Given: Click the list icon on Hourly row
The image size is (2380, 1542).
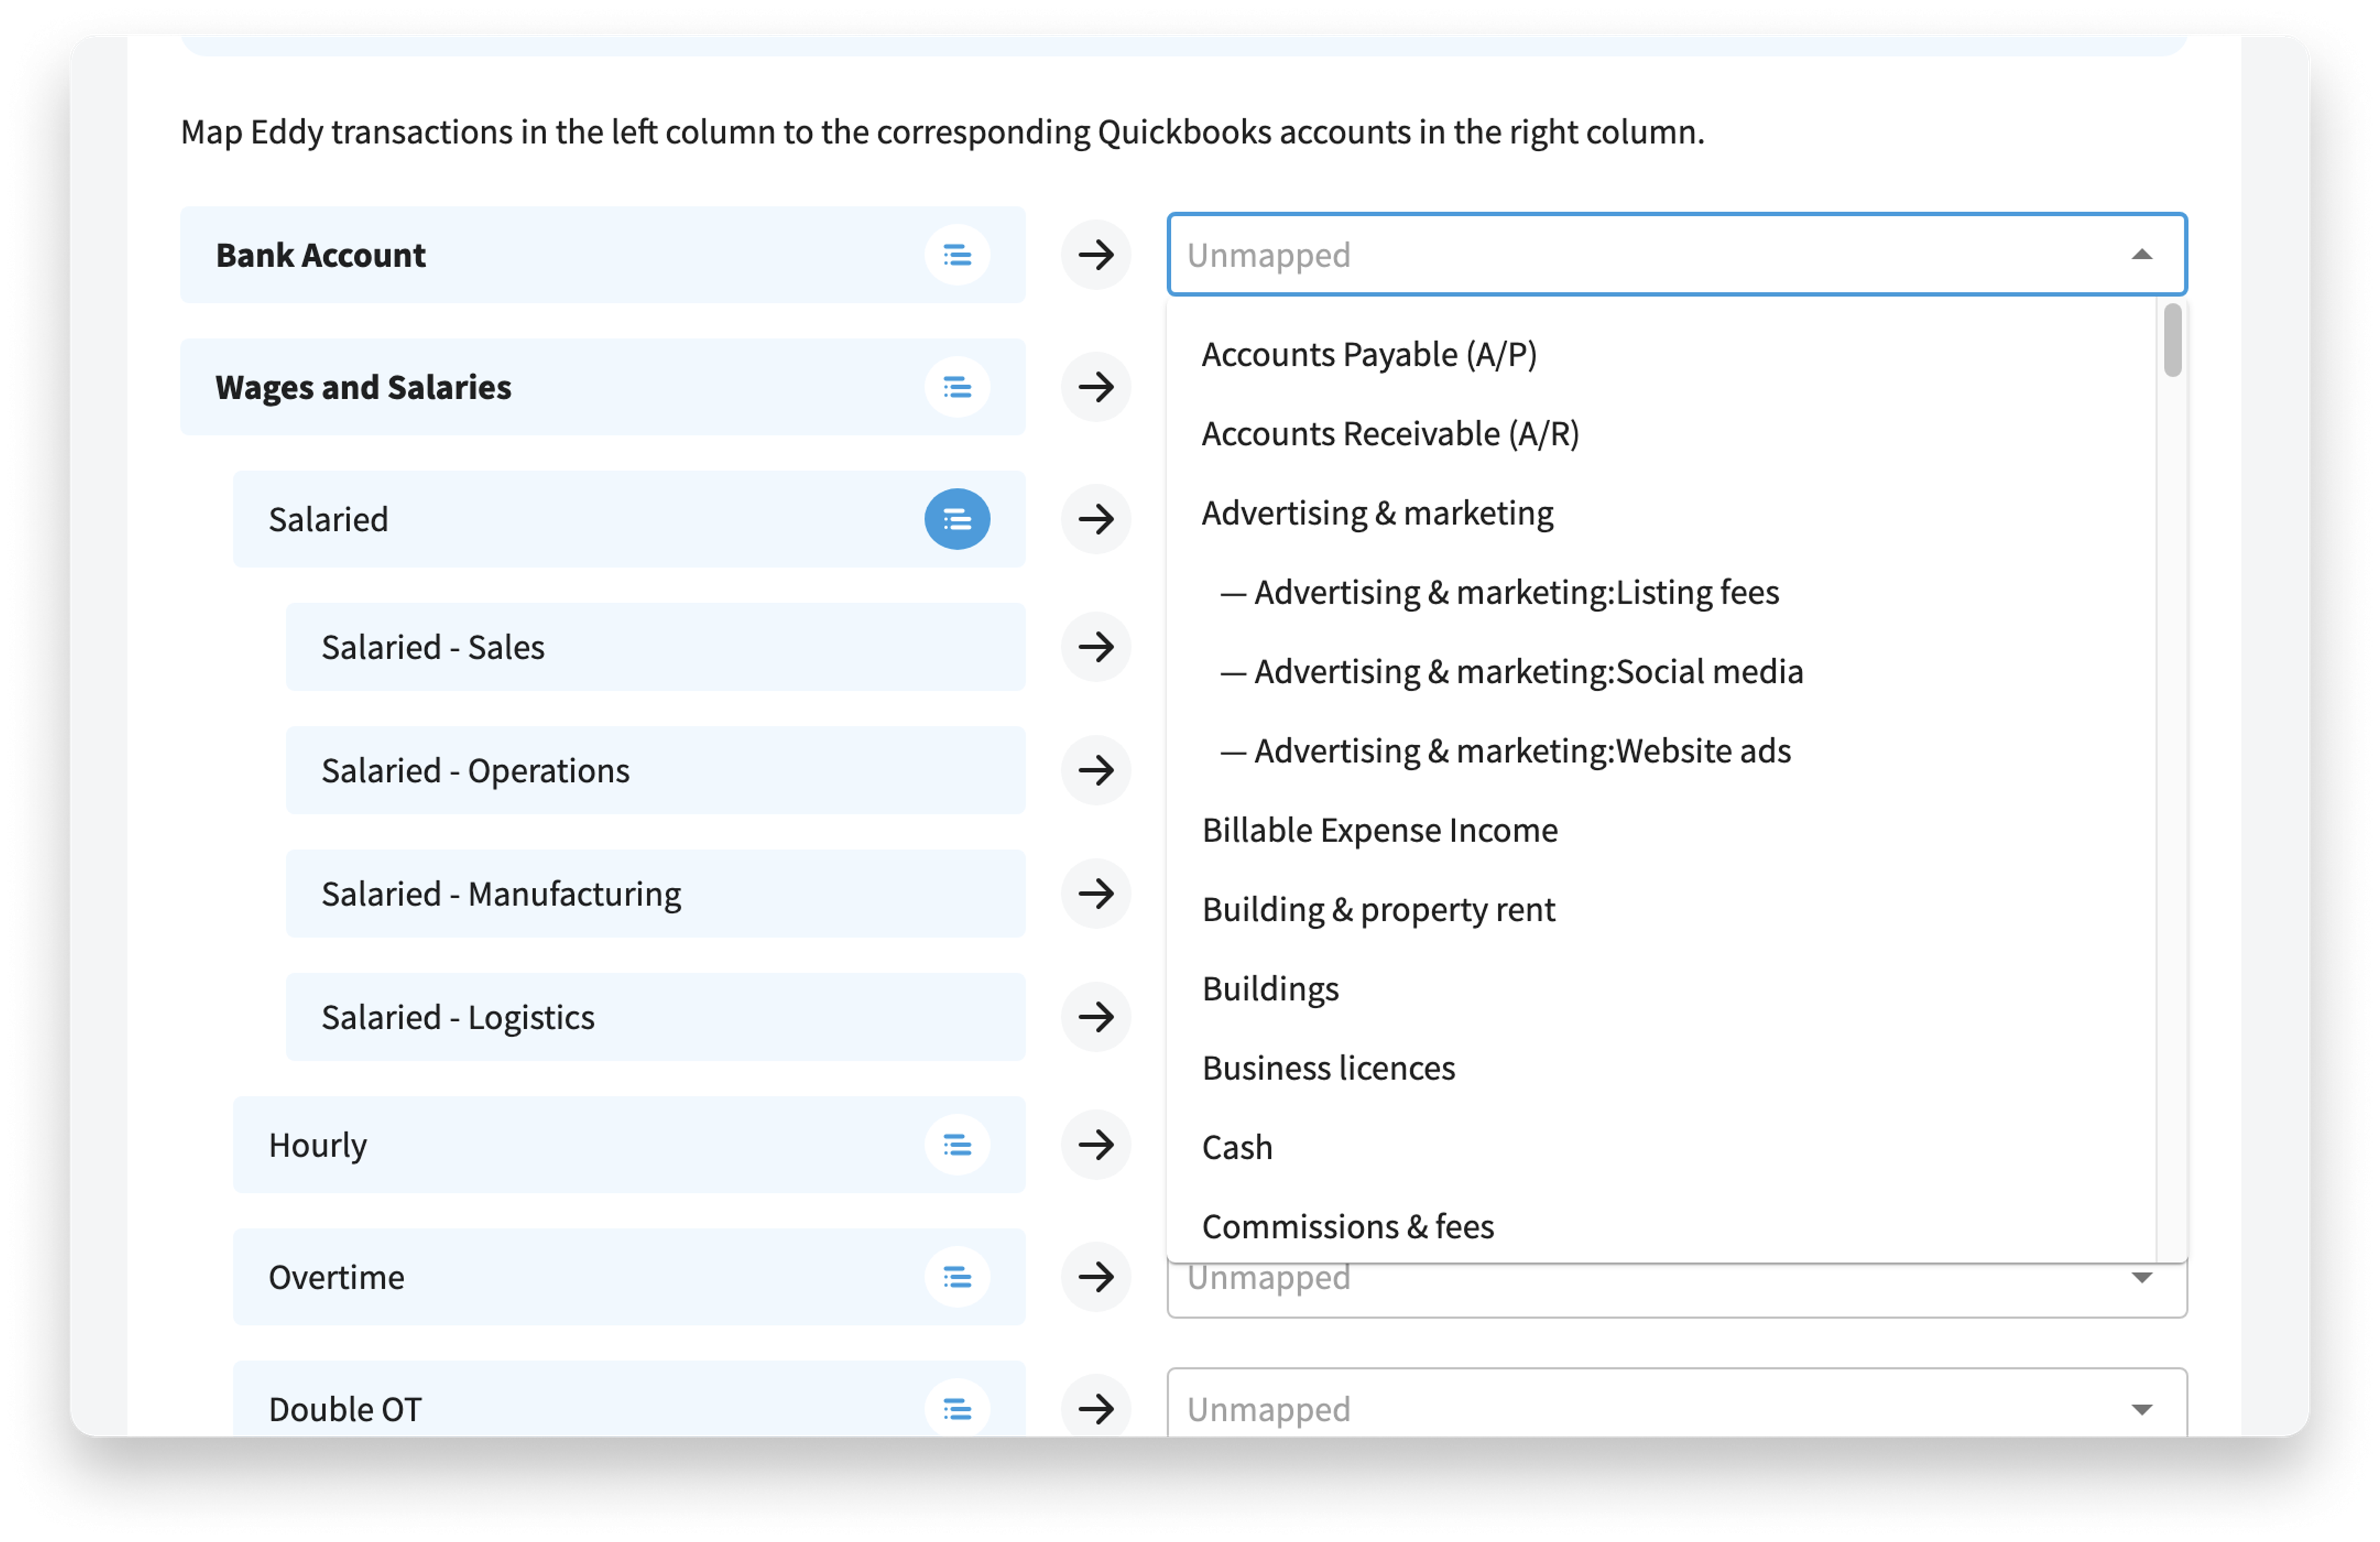Looking at the screenshot, I should point(956,1145).
